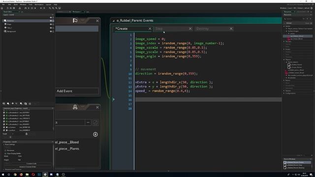Run the game with the play icon

click(x=29, y=8)
